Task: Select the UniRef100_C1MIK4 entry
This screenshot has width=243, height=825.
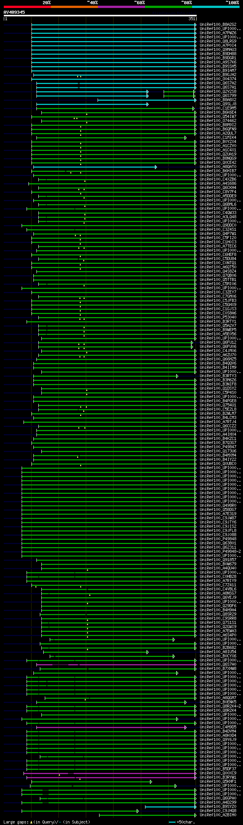Action: point(218,138)
